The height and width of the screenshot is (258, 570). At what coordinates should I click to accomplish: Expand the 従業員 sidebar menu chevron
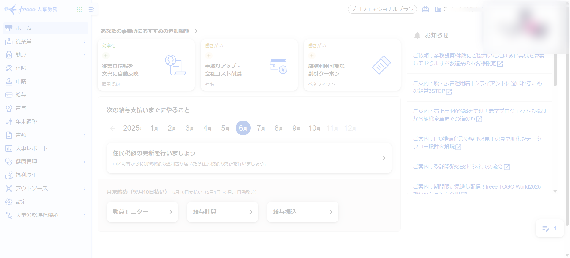tap(85, 42)
